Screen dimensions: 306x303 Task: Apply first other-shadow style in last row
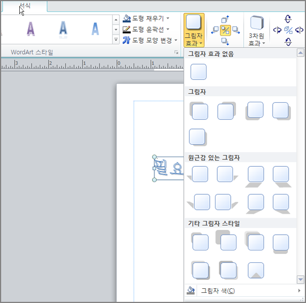tap(200, 270)
